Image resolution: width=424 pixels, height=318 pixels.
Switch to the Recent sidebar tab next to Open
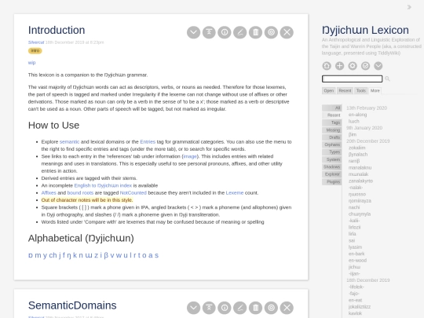pos(345,90)
